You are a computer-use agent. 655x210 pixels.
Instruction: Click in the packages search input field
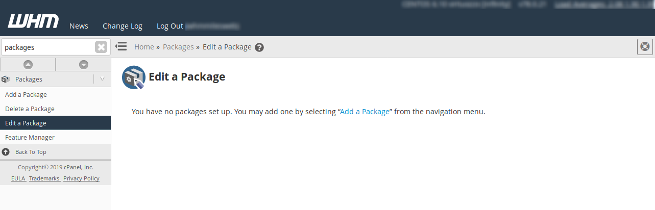(x=48, y=47)
